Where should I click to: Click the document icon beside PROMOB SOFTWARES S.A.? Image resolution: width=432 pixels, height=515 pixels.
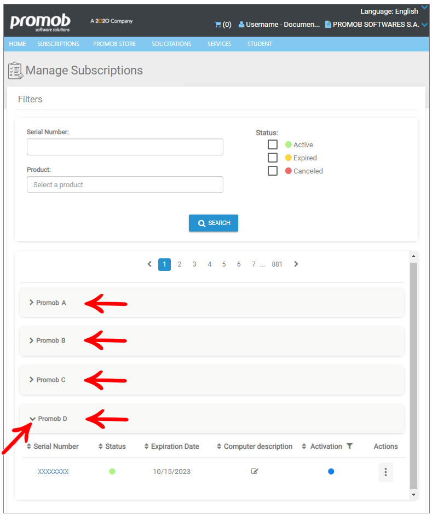pos(327,24)
